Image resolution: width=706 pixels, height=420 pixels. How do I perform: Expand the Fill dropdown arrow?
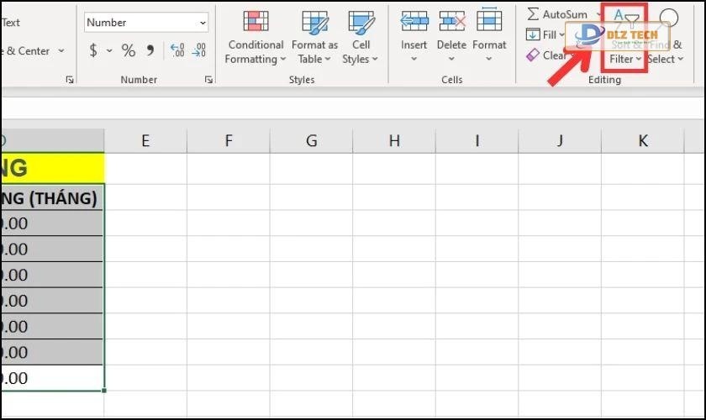point(562,35)
